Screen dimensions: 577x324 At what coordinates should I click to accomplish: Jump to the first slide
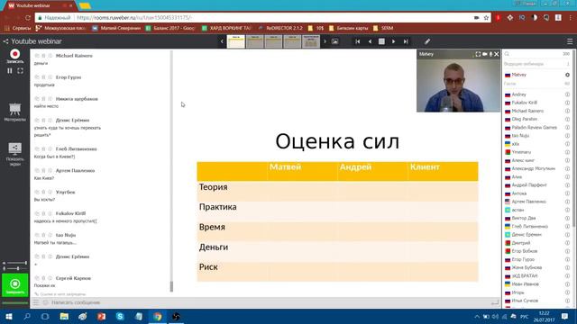coord(358,41)
